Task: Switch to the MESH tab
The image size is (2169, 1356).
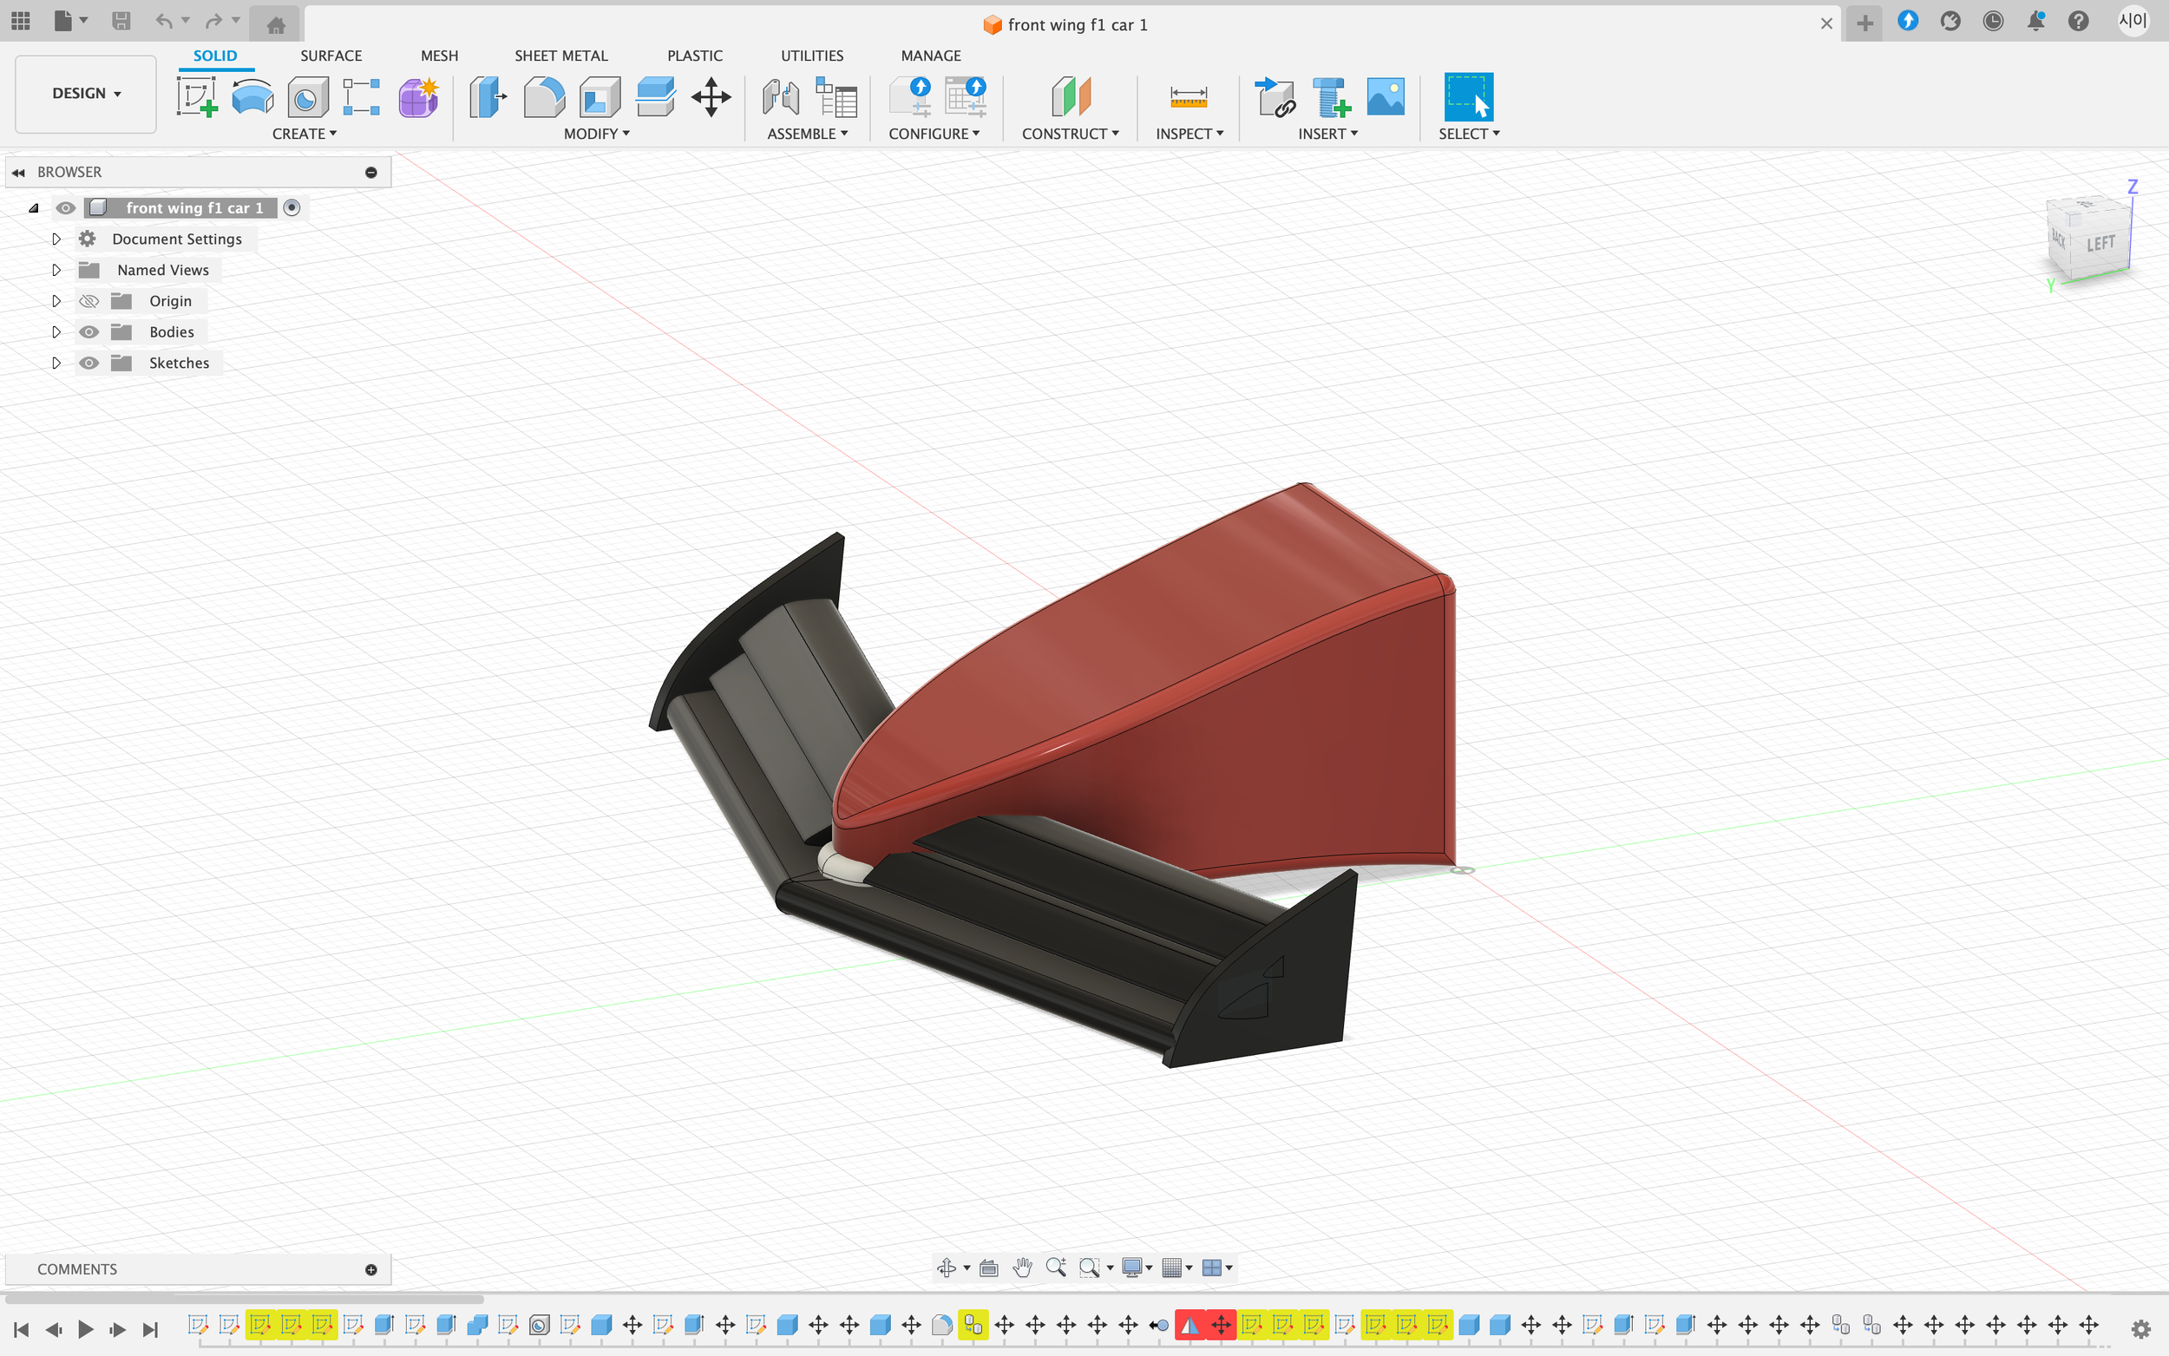Action: (x=439, y=56)
